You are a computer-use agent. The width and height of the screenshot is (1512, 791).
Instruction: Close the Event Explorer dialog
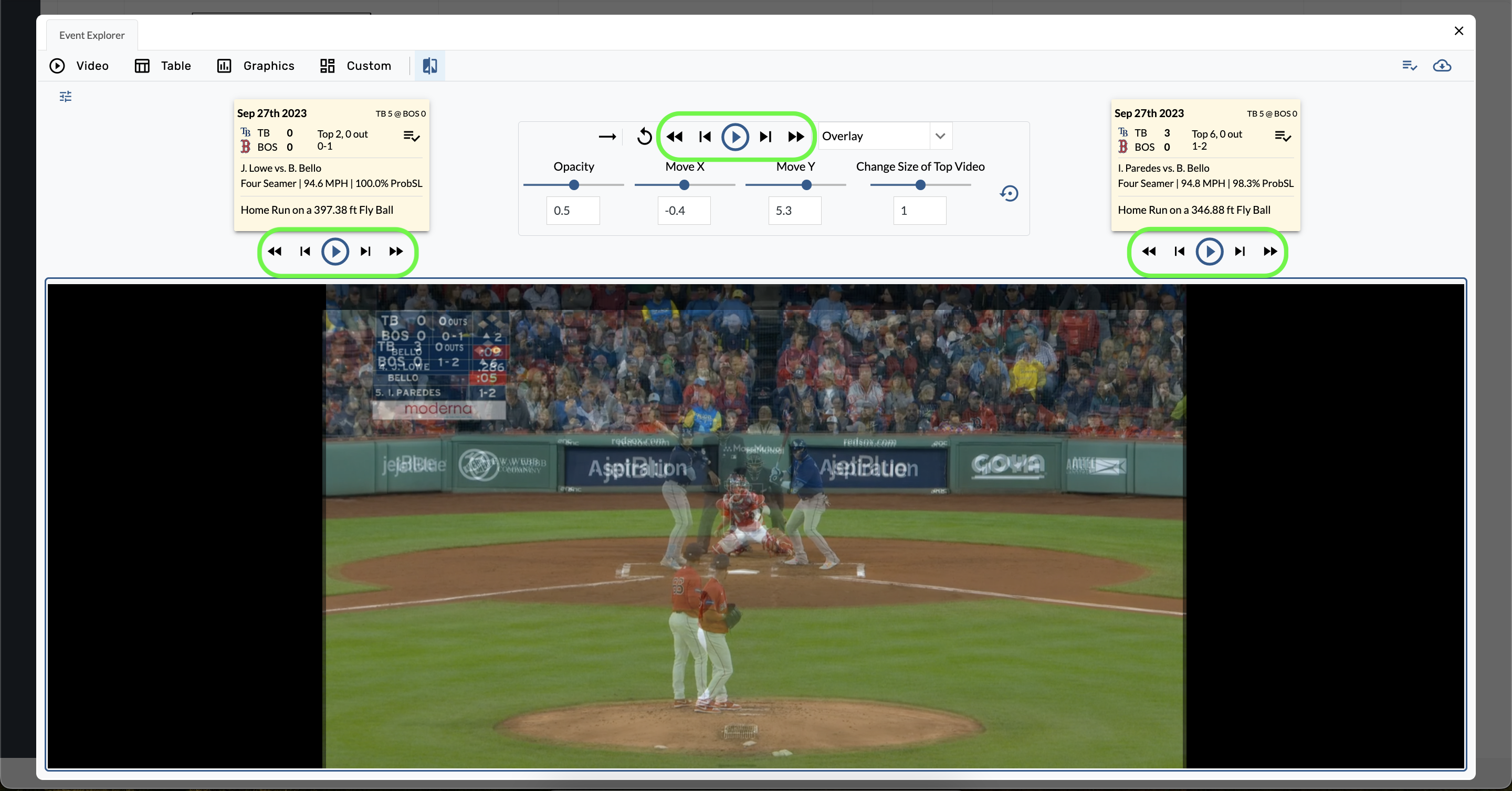click(x=1458, y=30)
